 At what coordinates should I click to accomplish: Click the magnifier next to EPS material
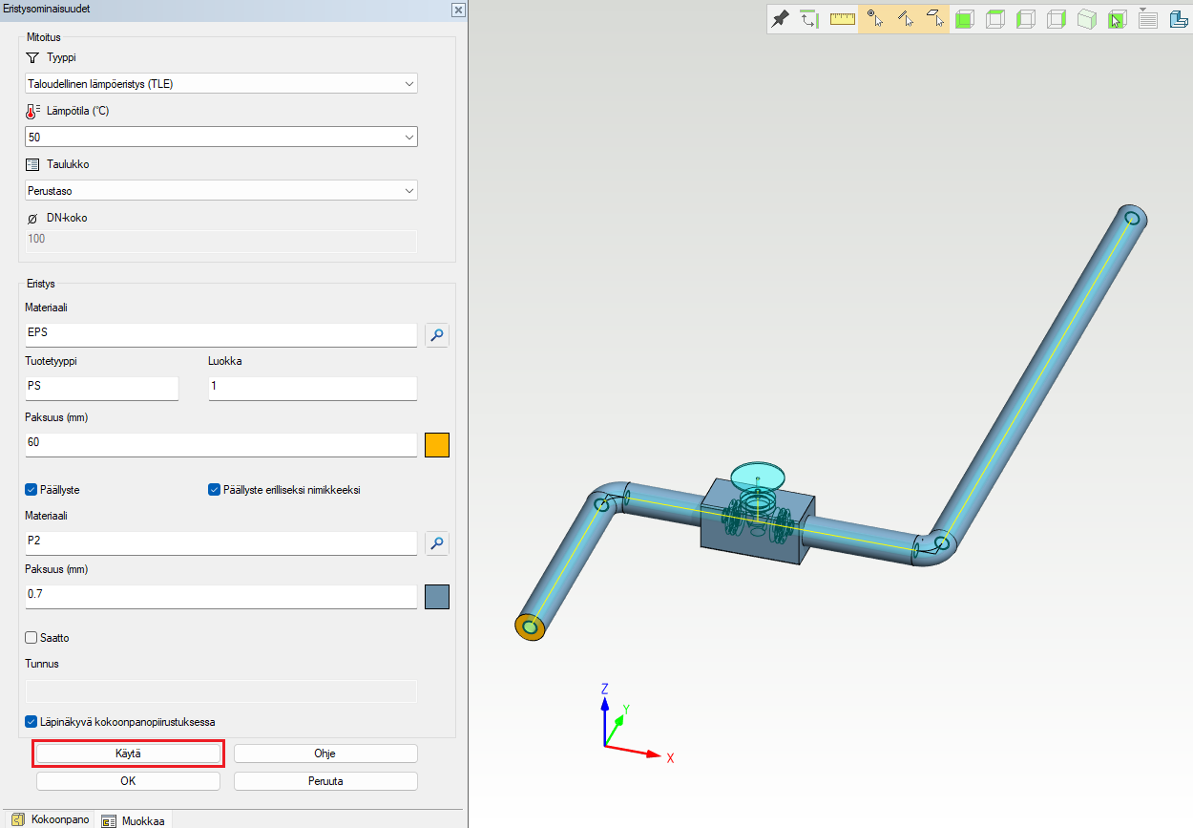click(x=436, y=335)
